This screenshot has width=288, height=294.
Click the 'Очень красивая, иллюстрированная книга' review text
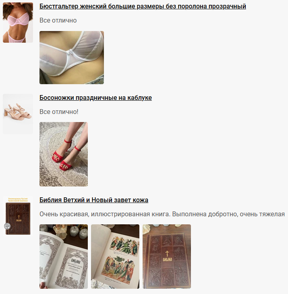[162, 214]
